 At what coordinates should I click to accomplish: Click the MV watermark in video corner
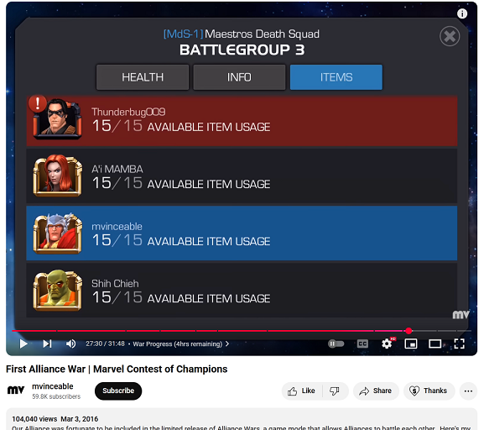461,314
